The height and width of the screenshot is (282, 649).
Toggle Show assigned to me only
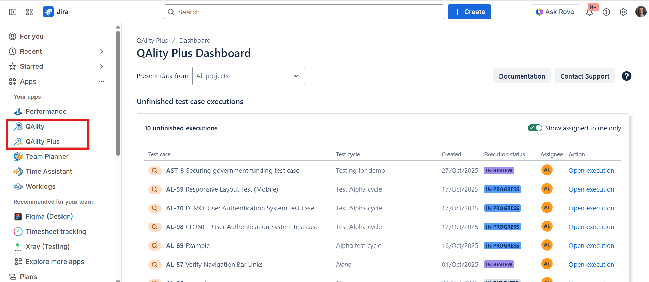(x=535, y=128)
